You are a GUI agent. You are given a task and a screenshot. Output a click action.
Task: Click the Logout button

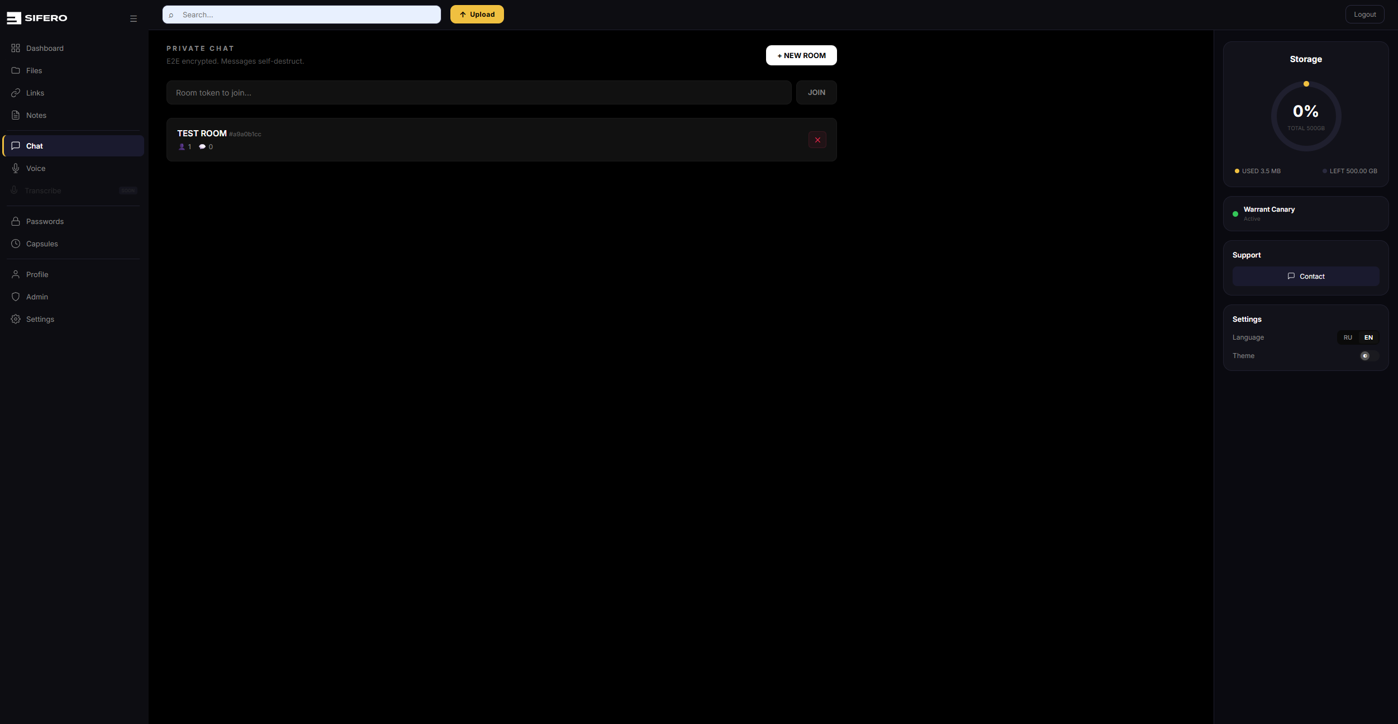(1364, 15)
